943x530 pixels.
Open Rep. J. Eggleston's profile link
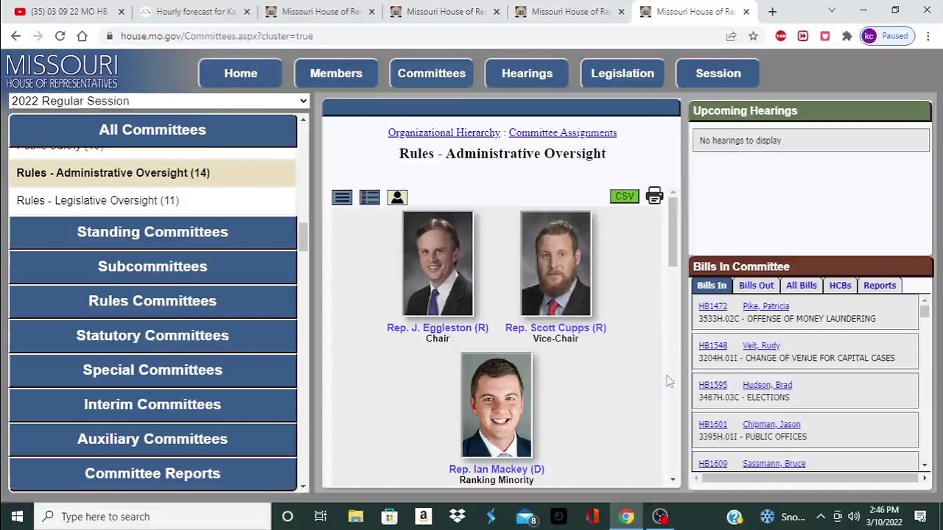click(438, 328)
